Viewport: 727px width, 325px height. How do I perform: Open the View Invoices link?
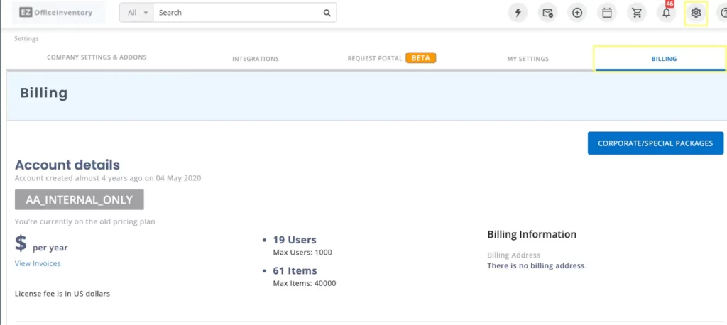coord(38,263)
